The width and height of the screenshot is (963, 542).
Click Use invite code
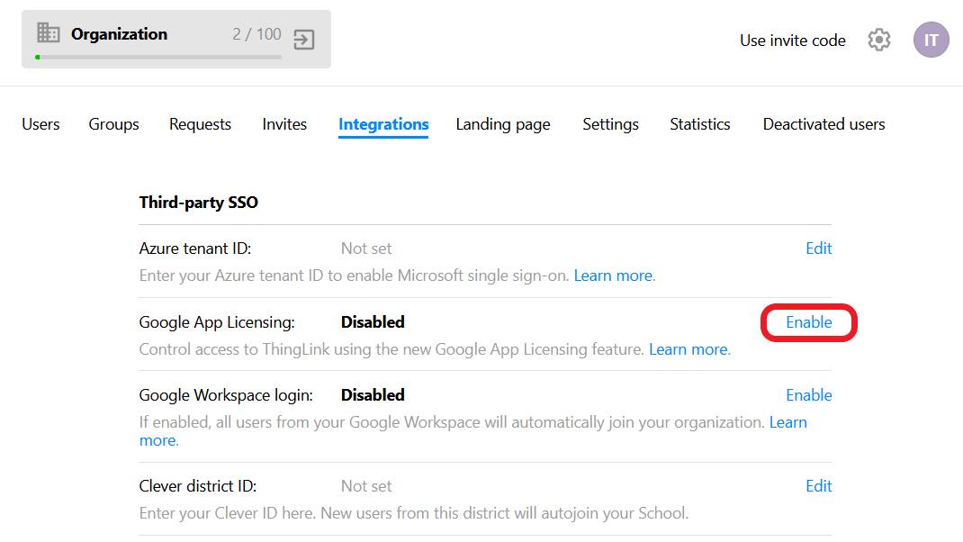coord(793,41)
